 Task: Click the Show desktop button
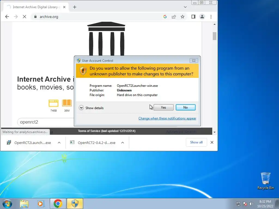[277, 204]
